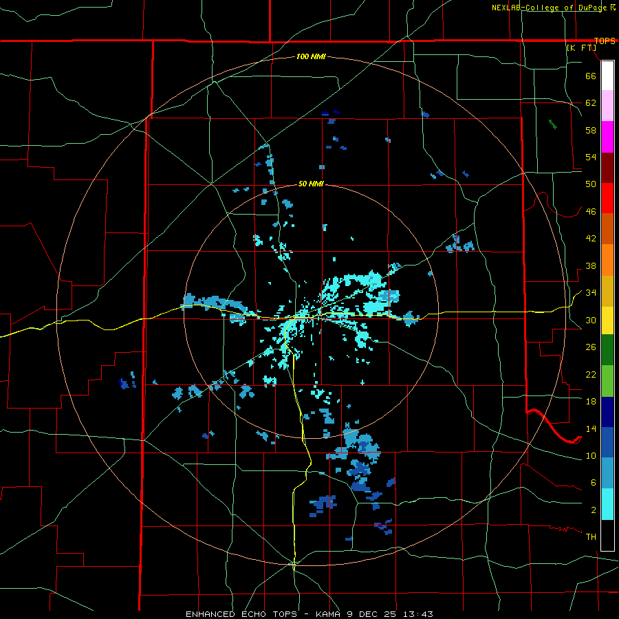Image resolution: width=619 pixels, height=619 pixels.
Task: Click the '9 DEC 25' date in caption
Action: click(x=373, y=614)
